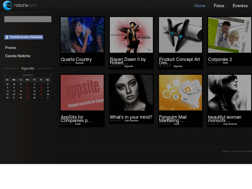Open the Corporate 2 thumbnail image
Screen dimensions: 252x189
pyautogui.click(x=230, y=35)
